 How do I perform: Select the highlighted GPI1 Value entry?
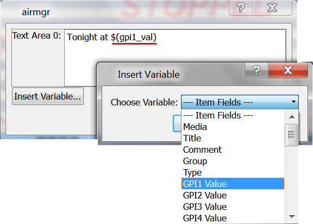pyautogui.click(x=233, y=184)
